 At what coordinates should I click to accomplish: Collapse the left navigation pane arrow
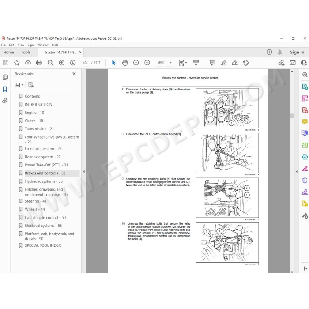click(84, 172)
